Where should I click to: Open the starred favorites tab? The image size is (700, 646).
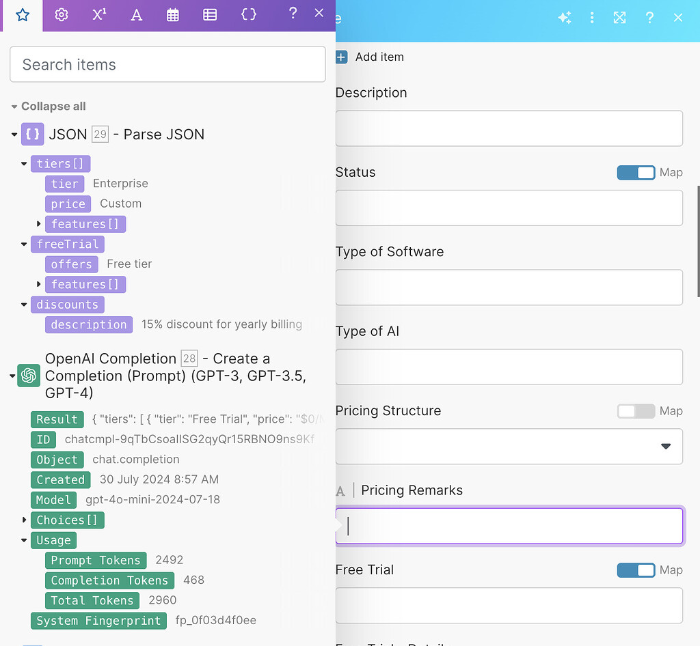coord(23,15)
